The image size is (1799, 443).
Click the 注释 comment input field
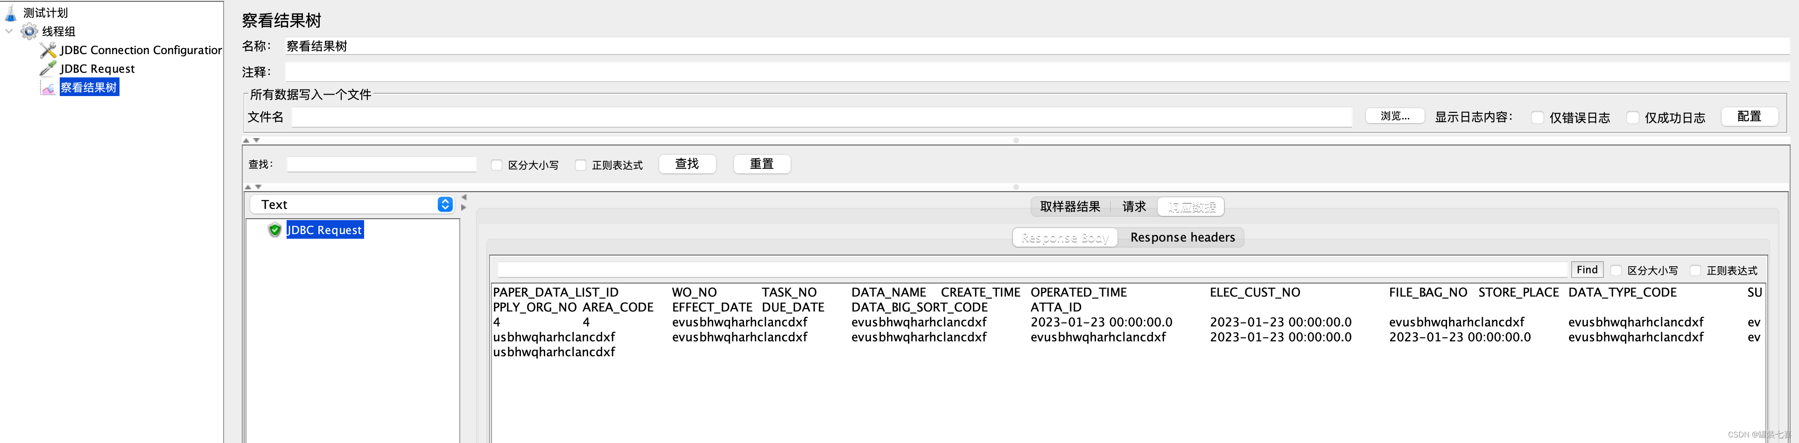1036,72
